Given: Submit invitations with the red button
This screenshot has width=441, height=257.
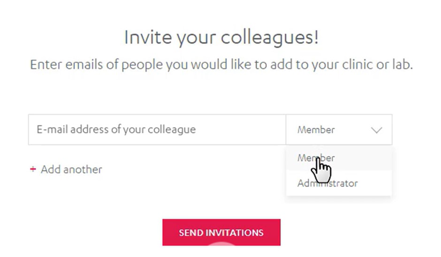Looking at the screenshot, I should pos(221,232).
